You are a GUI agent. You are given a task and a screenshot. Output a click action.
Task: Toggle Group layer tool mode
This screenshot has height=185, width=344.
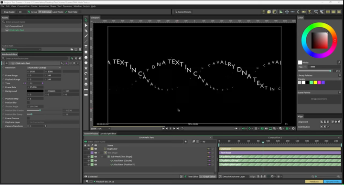32,12
